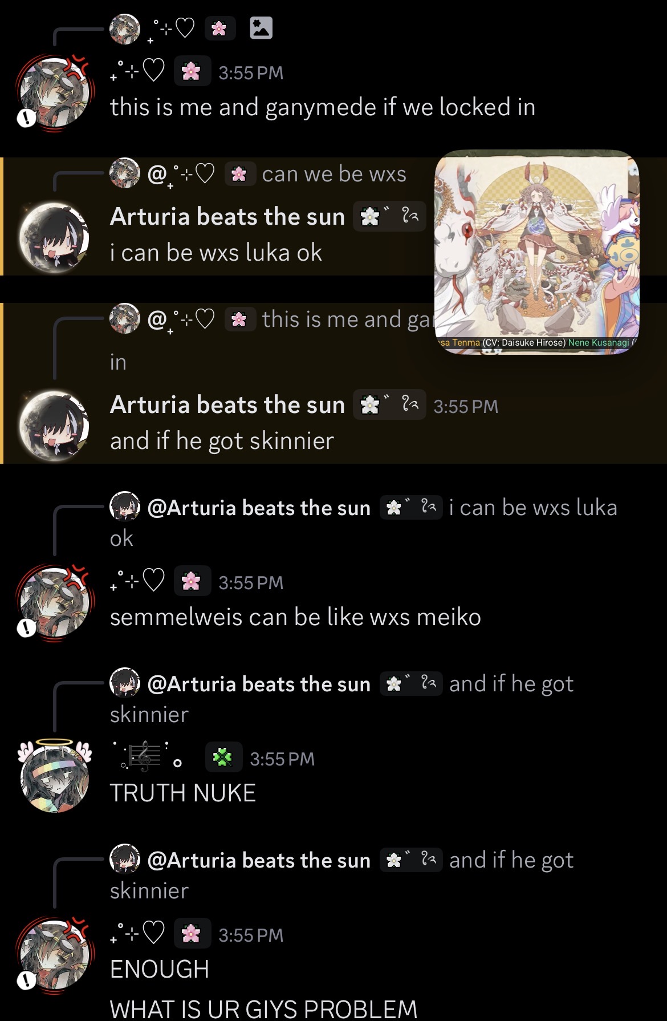Tap the pink flower badge beside 3:55 PM at top

tap(192, 71)
